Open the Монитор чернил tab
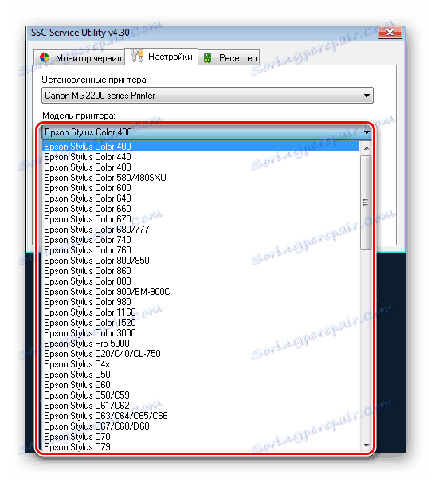This screenshot has width=431, height=479. [x=79, y=57]
